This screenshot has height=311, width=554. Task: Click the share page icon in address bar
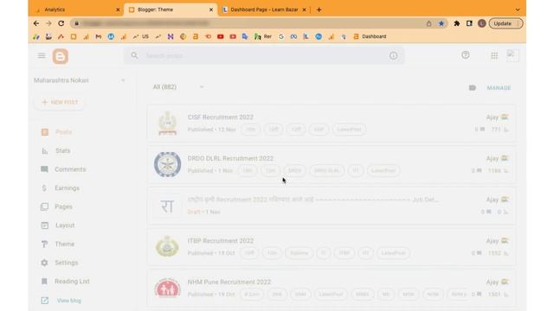[428, 23]
